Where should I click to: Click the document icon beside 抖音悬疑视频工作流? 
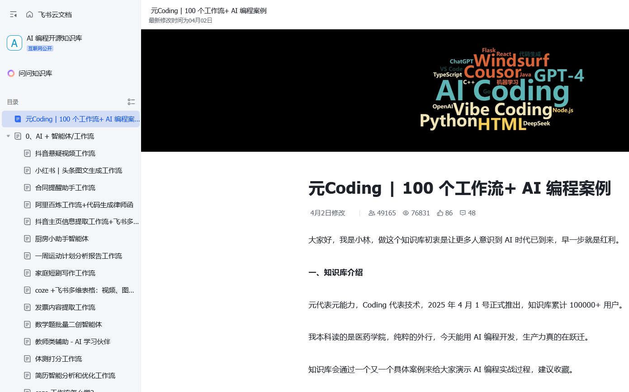point(27,154)
